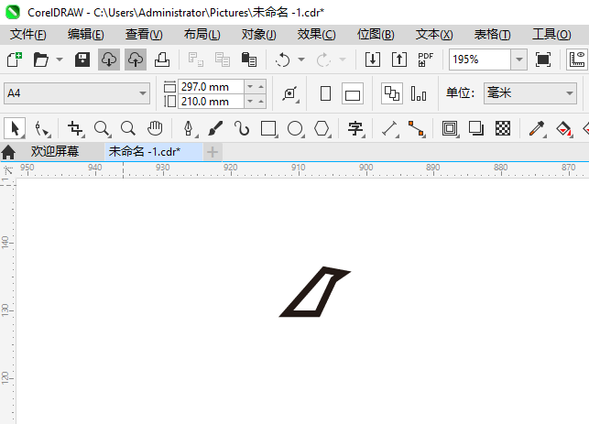Select the Polygon tool
The width and height of the screenshot is (589, 424).
click(322, 128)
